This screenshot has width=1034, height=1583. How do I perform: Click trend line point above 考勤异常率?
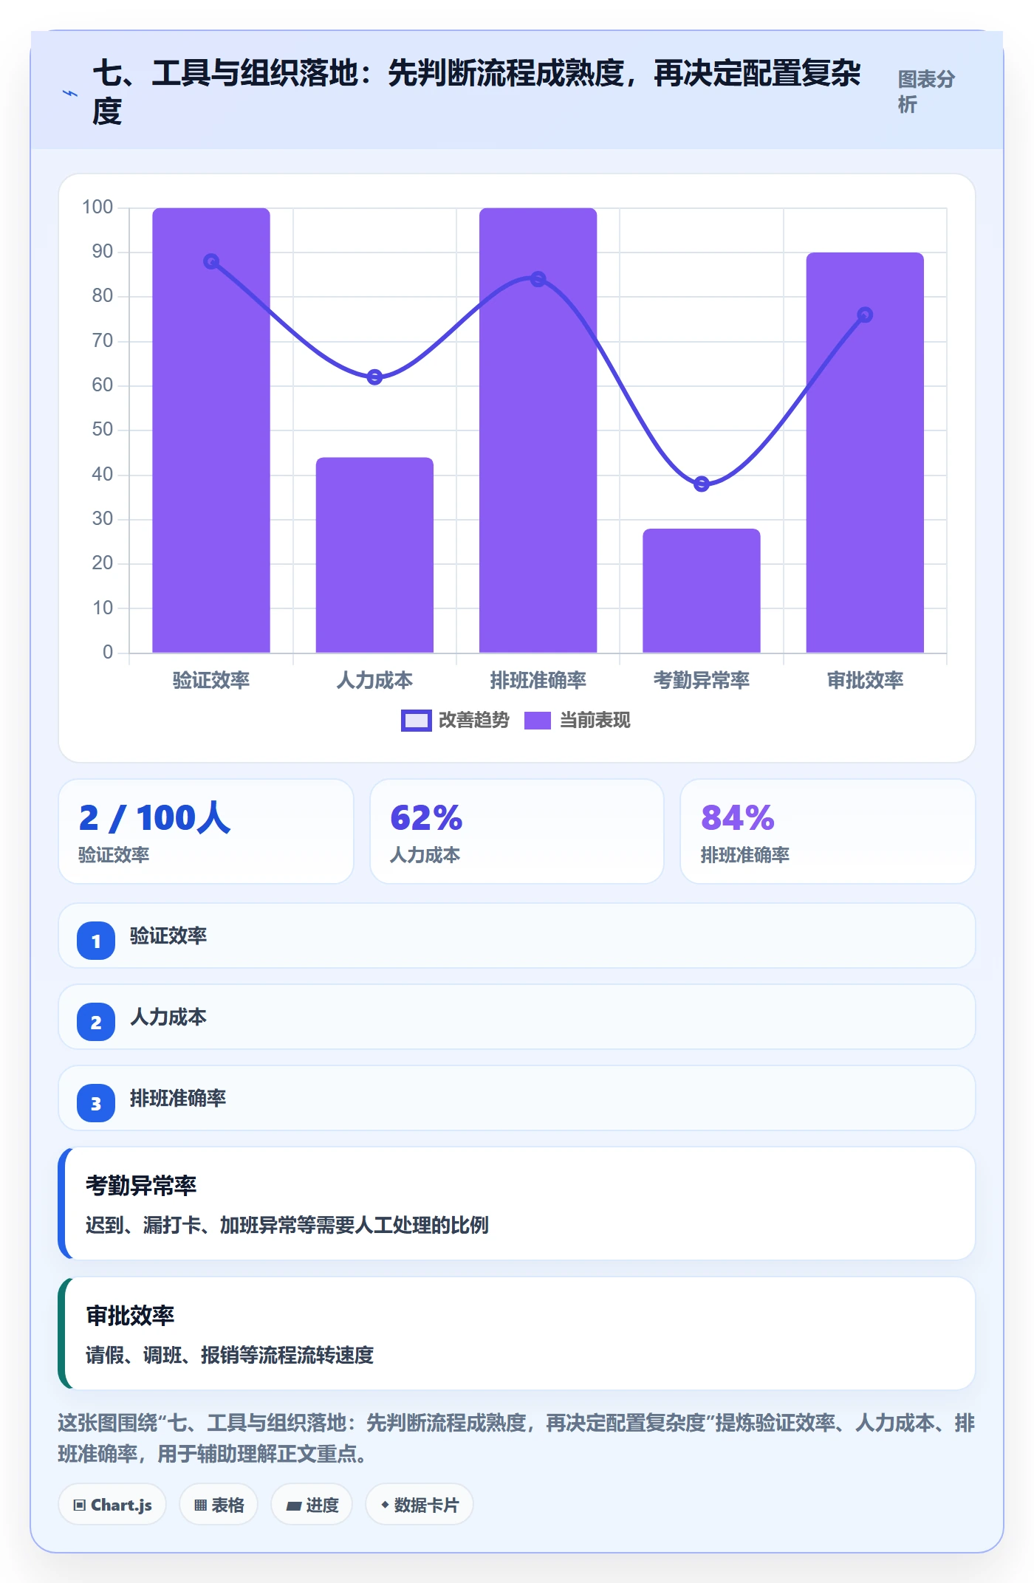point(702,484)
